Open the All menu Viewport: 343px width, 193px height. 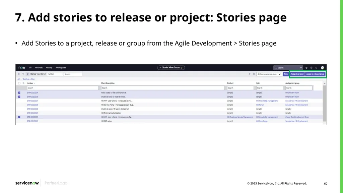[x=30, y=68]
